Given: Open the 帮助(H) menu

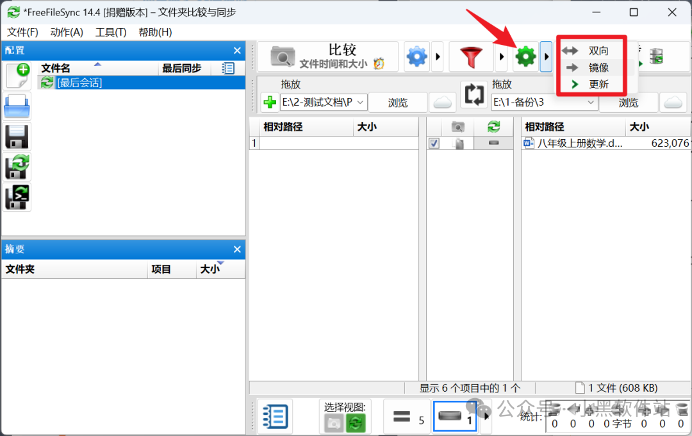Looking at the screenshot, I should [155, 32].
